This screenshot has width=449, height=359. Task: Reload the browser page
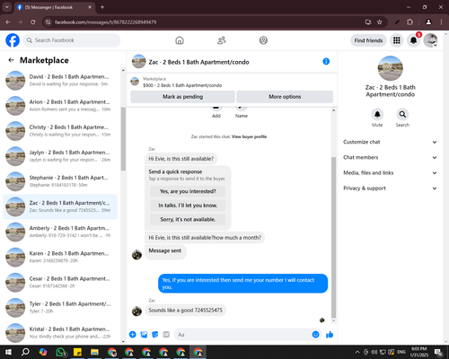pyautogui.click(x=33, y=22)
